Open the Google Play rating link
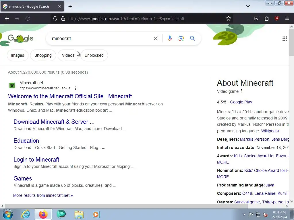 coord(241,102)
